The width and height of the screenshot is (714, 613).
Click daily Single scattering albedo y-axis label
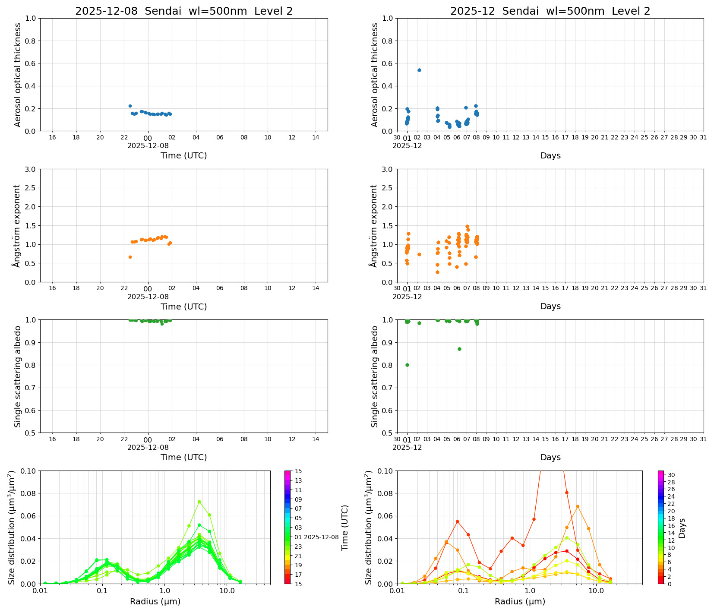pyautogui.click(x=18, y=376)
